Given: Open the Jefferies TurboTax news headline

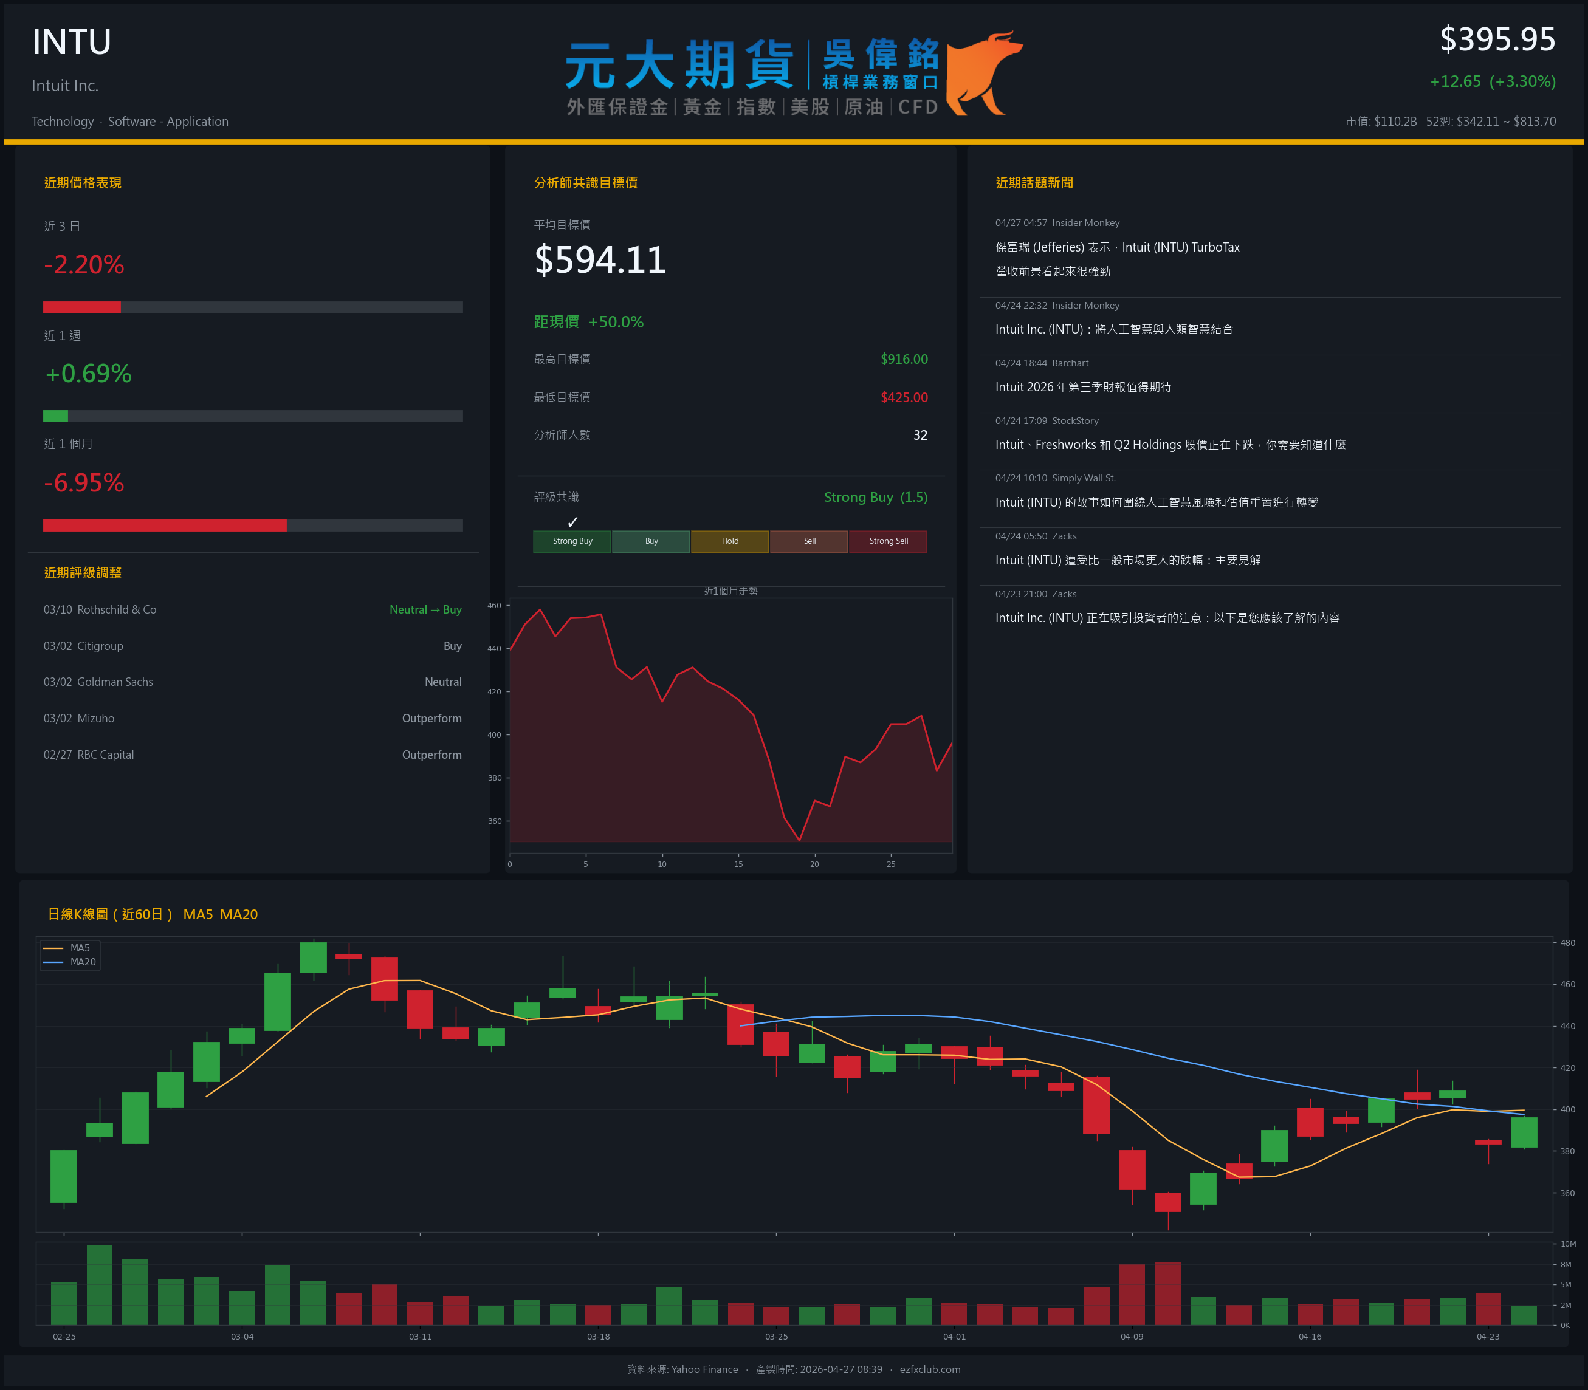Looking at the screenshot, I should coord(1118,259).
